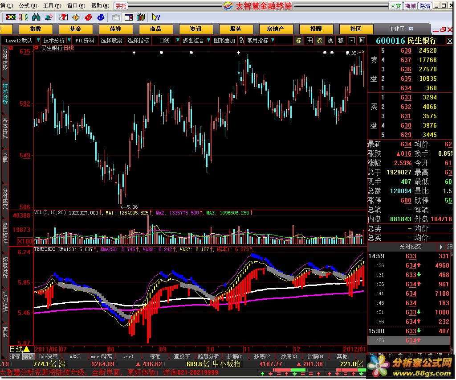Click the 基金 category button
The height and width of the screenshot is (380, 456).
click(76, 29)
